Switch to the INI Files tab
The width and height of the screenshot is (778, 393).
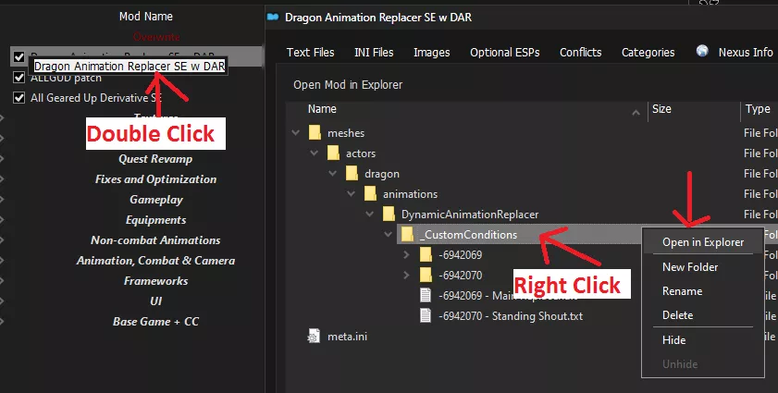point(374,52)
